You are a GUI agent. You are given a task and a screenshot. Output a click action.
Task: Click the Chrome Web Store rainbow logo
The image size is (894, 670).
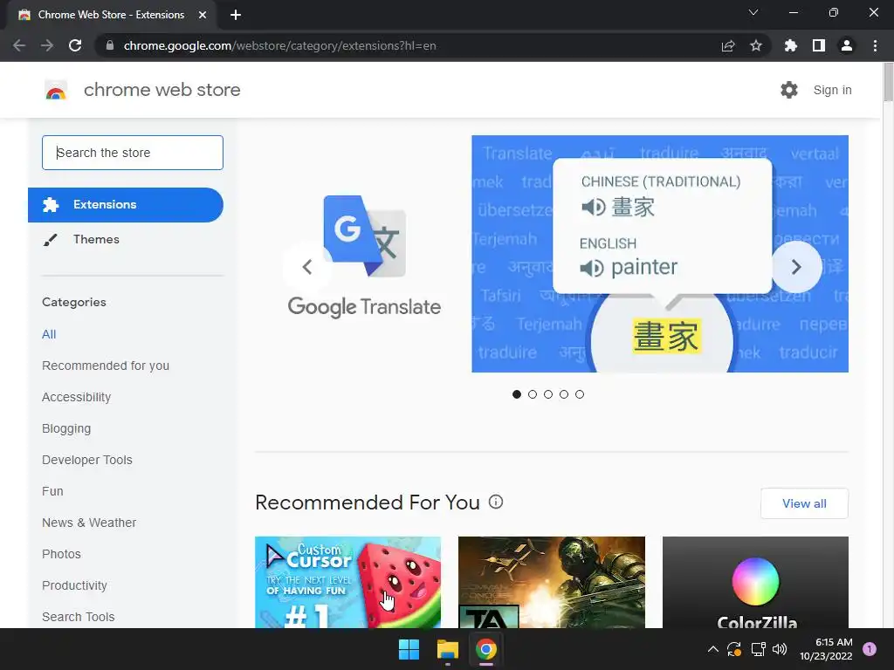tap(56, 90)
